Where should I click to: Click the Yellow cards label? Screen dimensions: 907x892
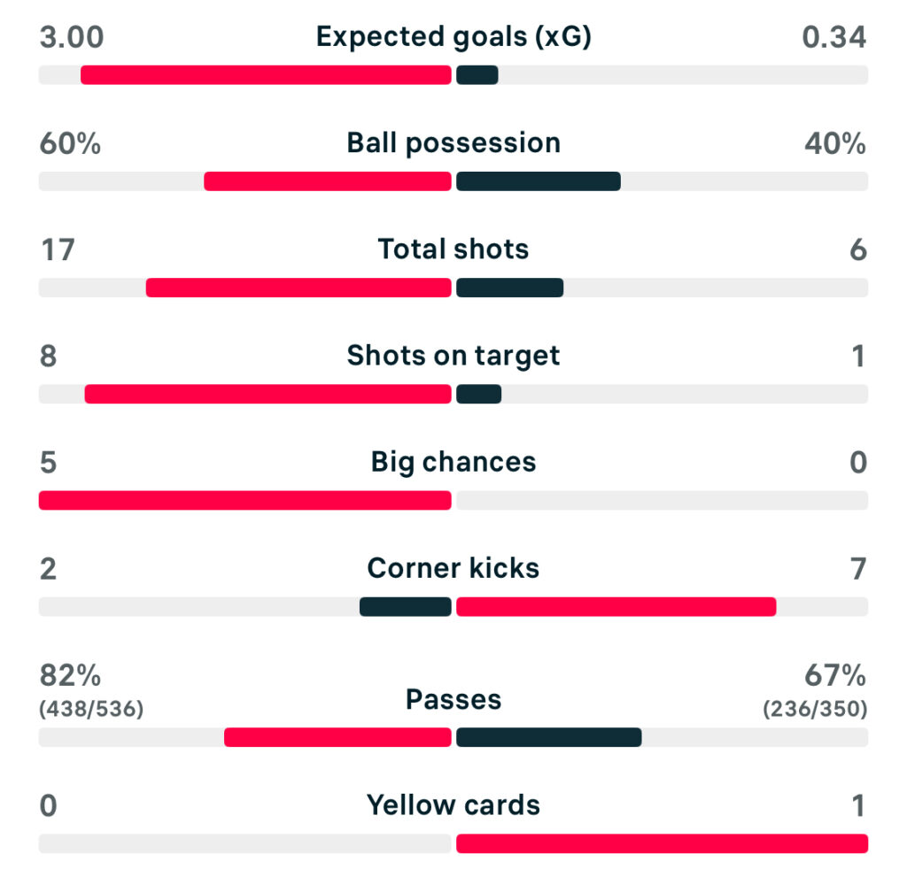453,805
